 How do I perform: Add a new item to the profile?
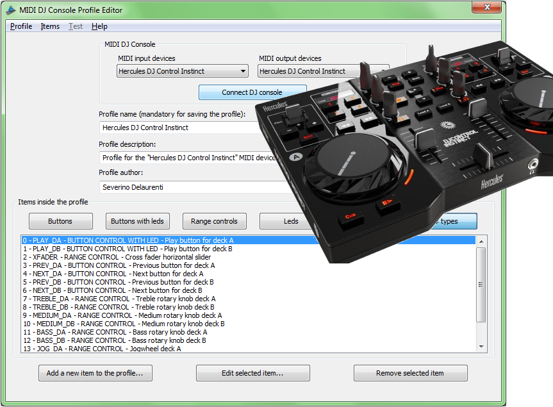coord(95,373)
